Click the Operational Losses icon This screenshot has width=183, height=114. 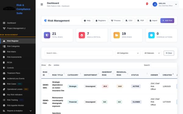pyautogui.click(x=4, y=89)
